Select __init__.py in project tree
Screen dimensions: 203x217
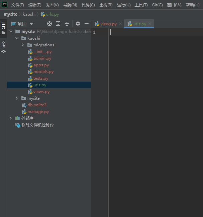click(x=49, y=52)
